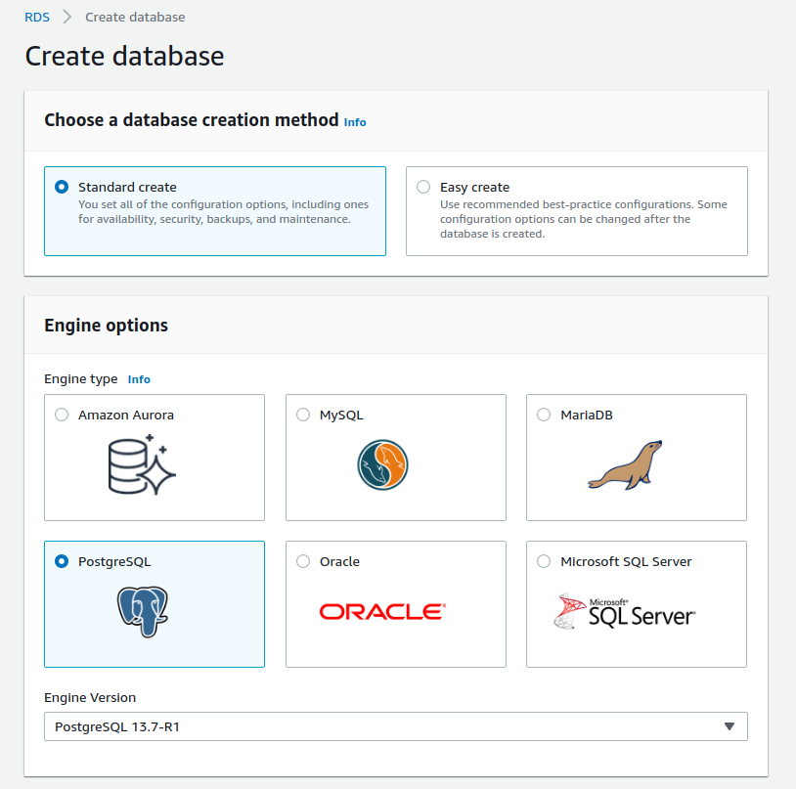Click the Engine Version dropdown arrow

coord(730,726)
